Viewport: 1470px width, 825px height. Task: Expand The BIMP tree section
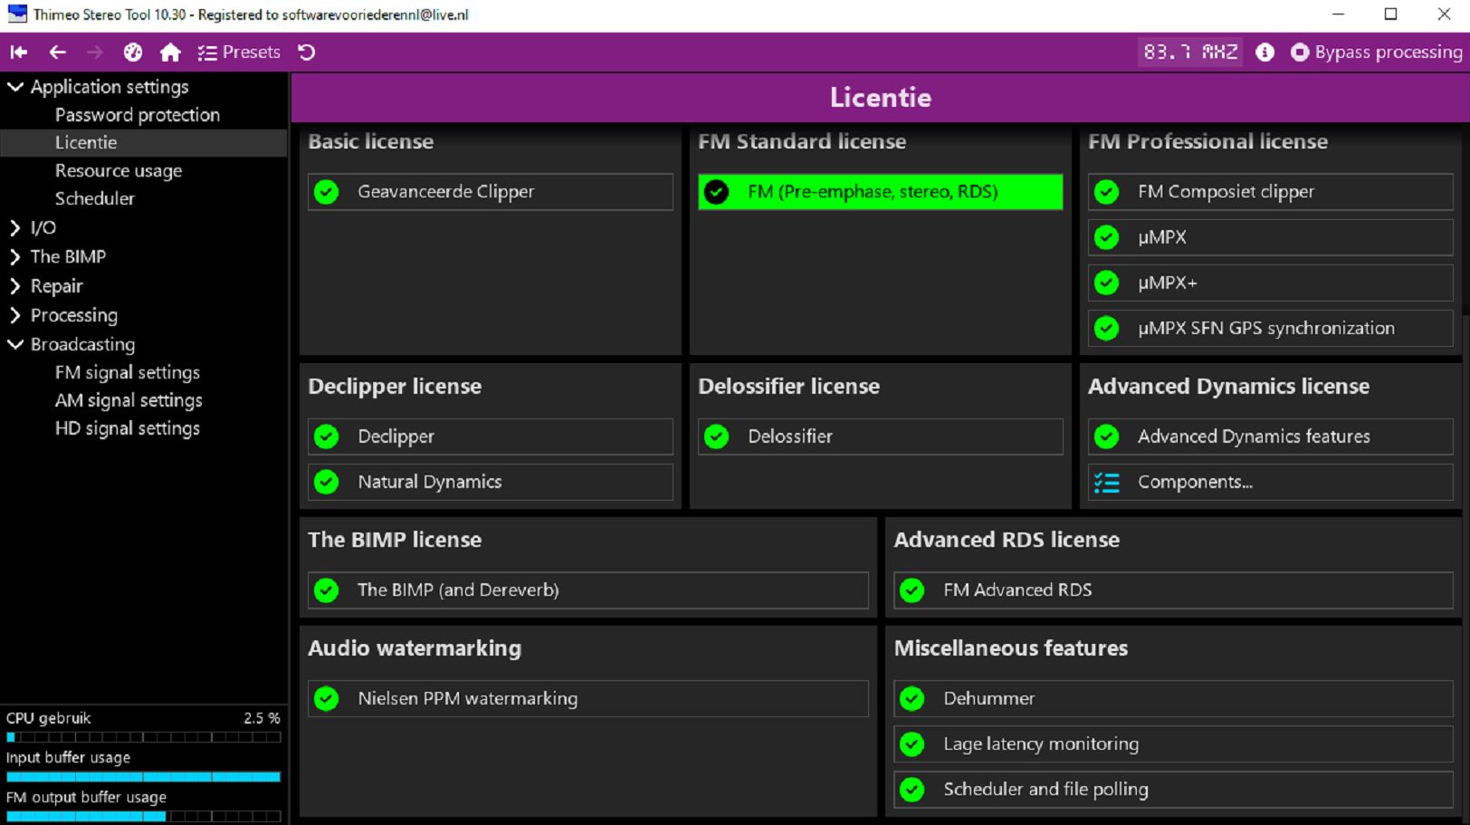(x=15, y=257)
